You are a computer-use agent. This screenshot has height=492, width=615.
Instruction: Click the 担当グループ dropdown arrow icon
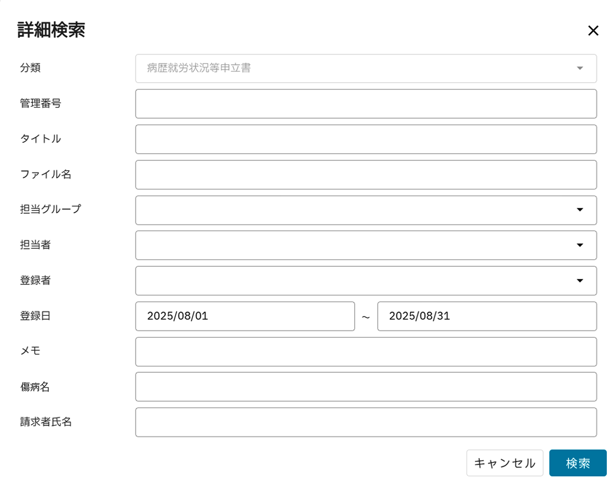click(x=579, y=210)
